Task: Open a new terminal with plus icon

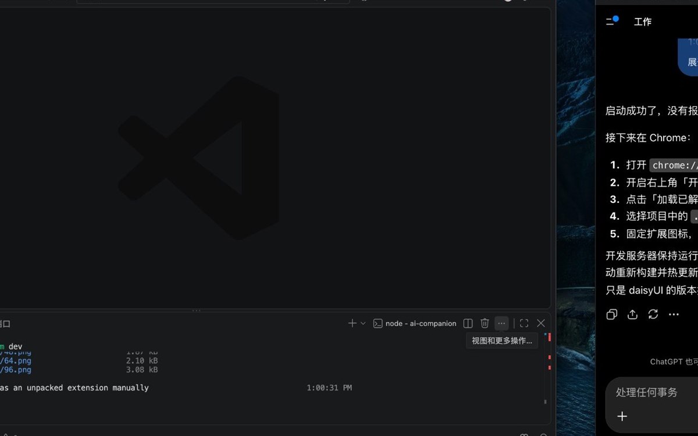Action: [352, 323]
